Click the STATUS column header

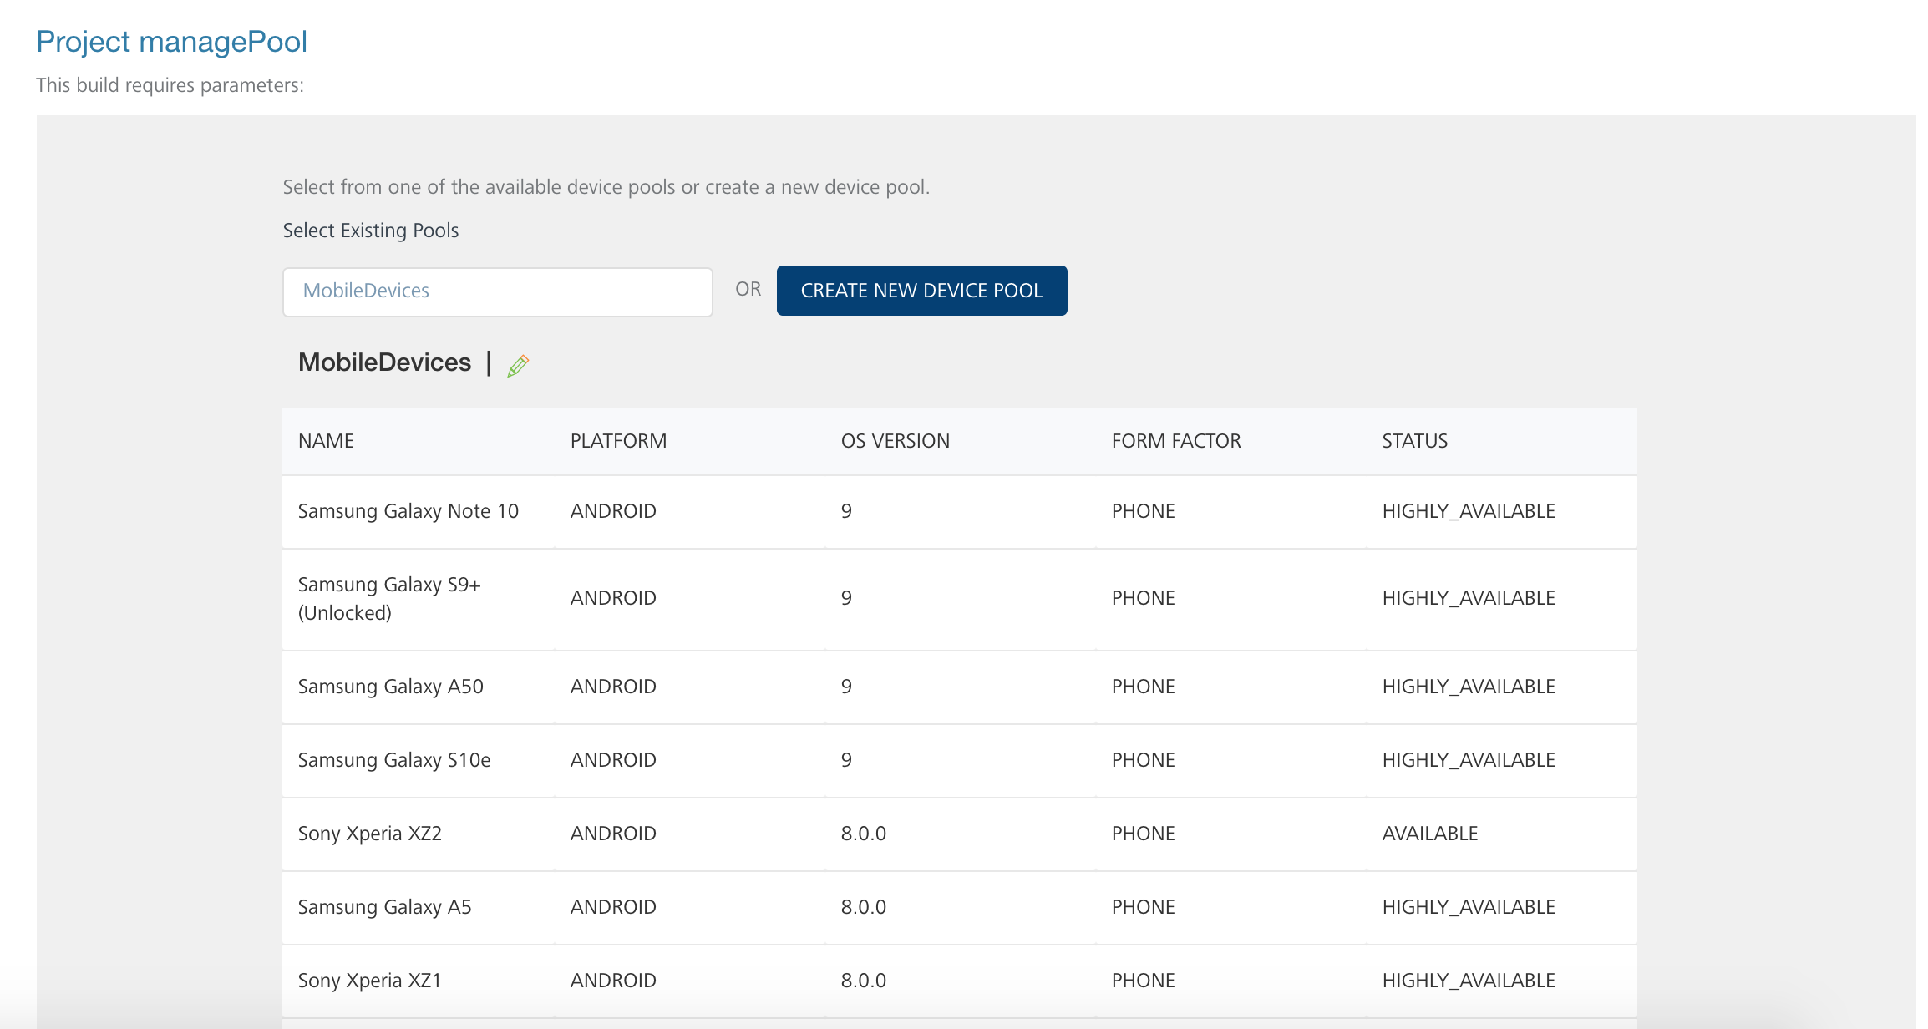point(1414,441)
